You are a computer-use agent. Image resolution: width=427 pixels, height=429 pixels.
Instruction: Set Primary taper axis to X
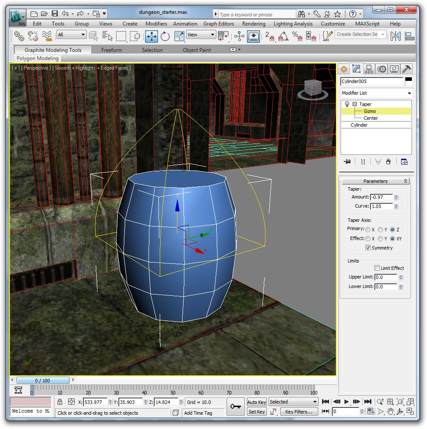click(368, 230)
